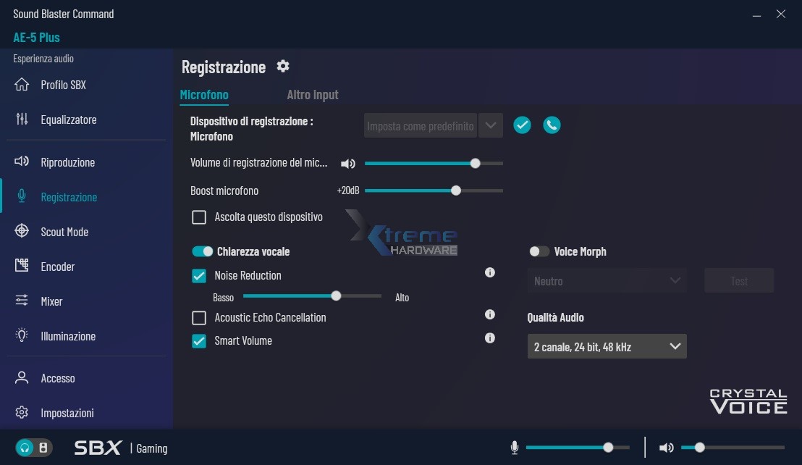Open the Voice Morph Neutro dropdown

point(607,281)
